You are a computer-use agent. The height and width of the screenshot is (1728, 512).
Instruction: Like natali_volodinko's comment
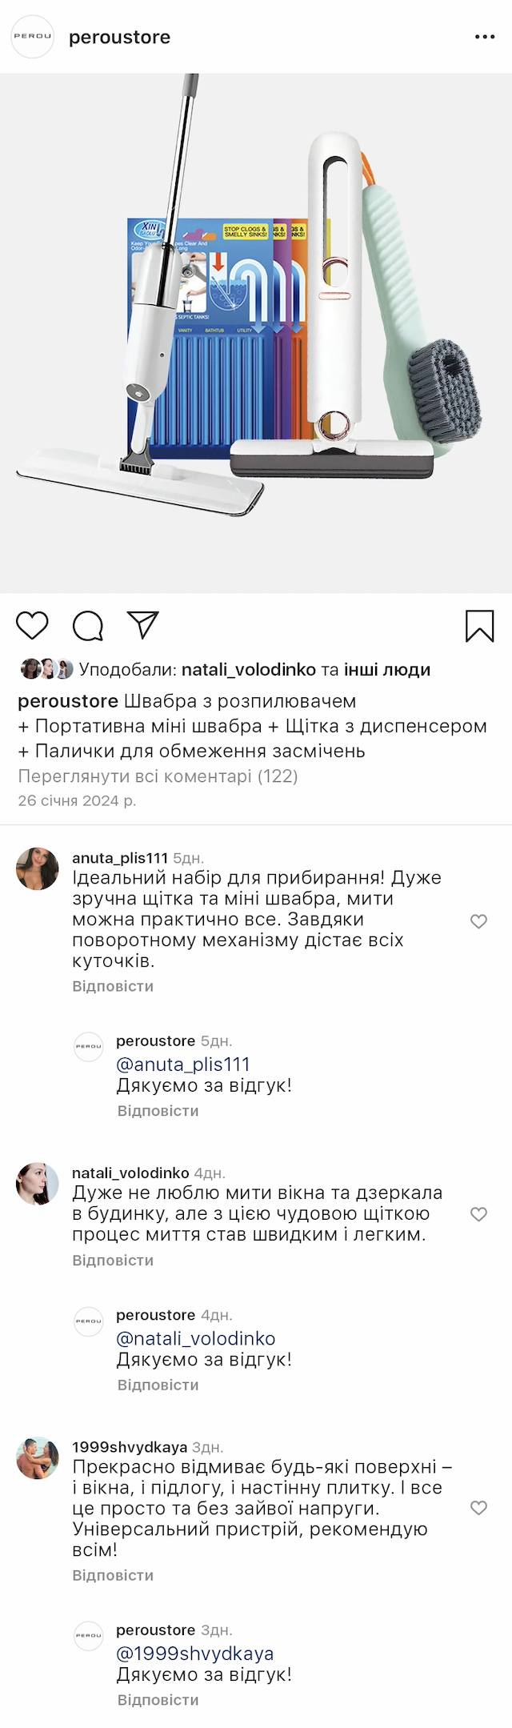pyautogui.click(x=478, y=1214)
